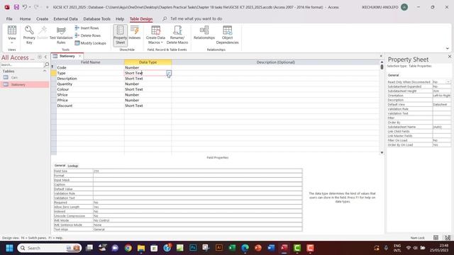The image size is (454, 255).
Task: Click Quantity's Number data type
Action: pos(148,84)
